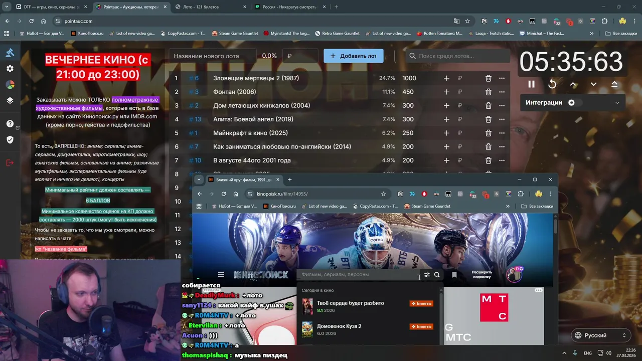Expand hidden bookmarks chevron in back window
This screenshot has width=642, height=361.
[592, 34]
